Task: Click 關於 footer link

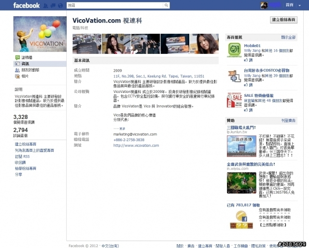Action: 180,246
